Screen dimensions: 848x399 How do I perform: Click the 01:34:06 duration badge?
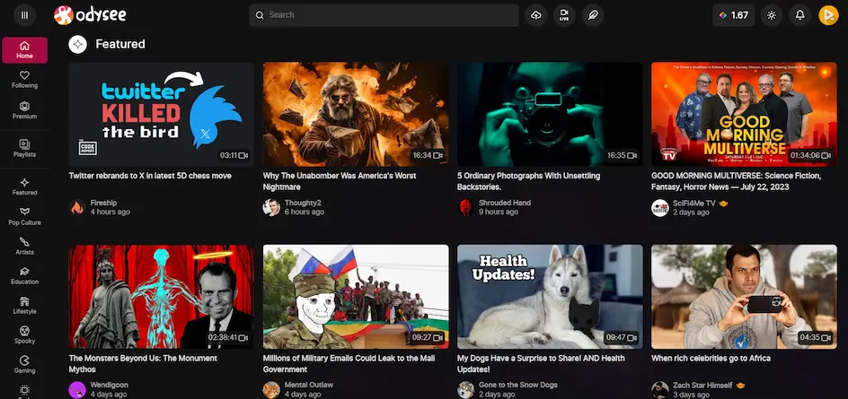click(810, 155)
